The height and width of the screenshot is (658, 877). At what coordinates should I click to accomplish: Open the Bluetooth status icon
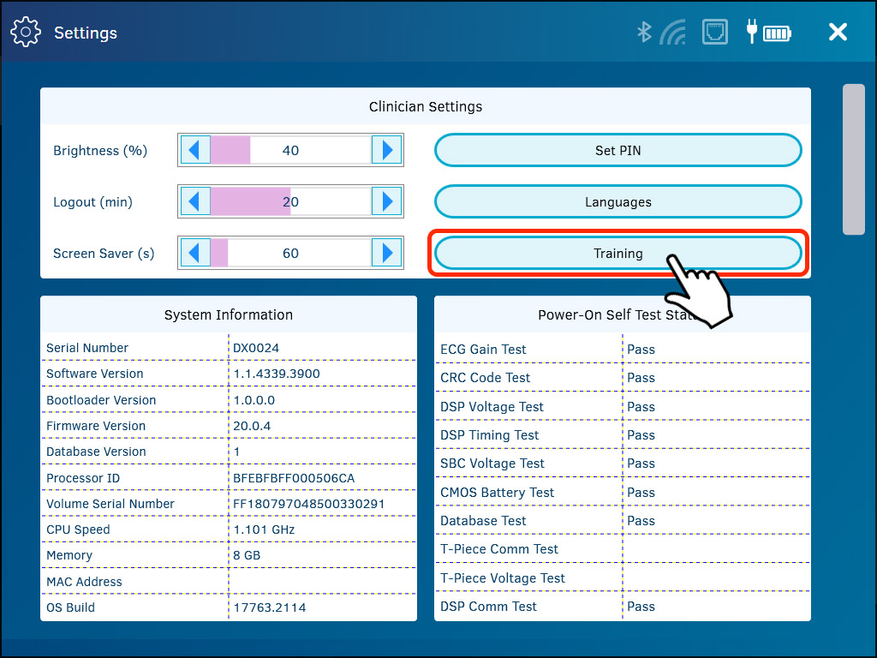tap(643, 32)
